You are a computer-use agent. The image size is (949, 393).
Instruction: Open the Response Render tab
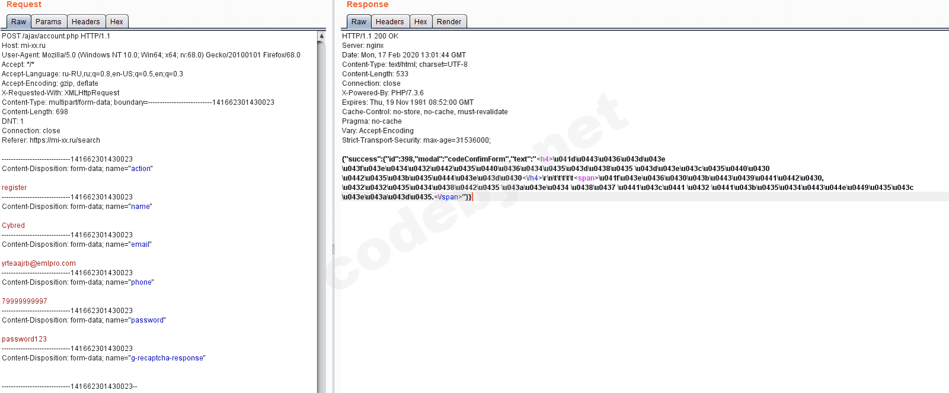(449, 22)
